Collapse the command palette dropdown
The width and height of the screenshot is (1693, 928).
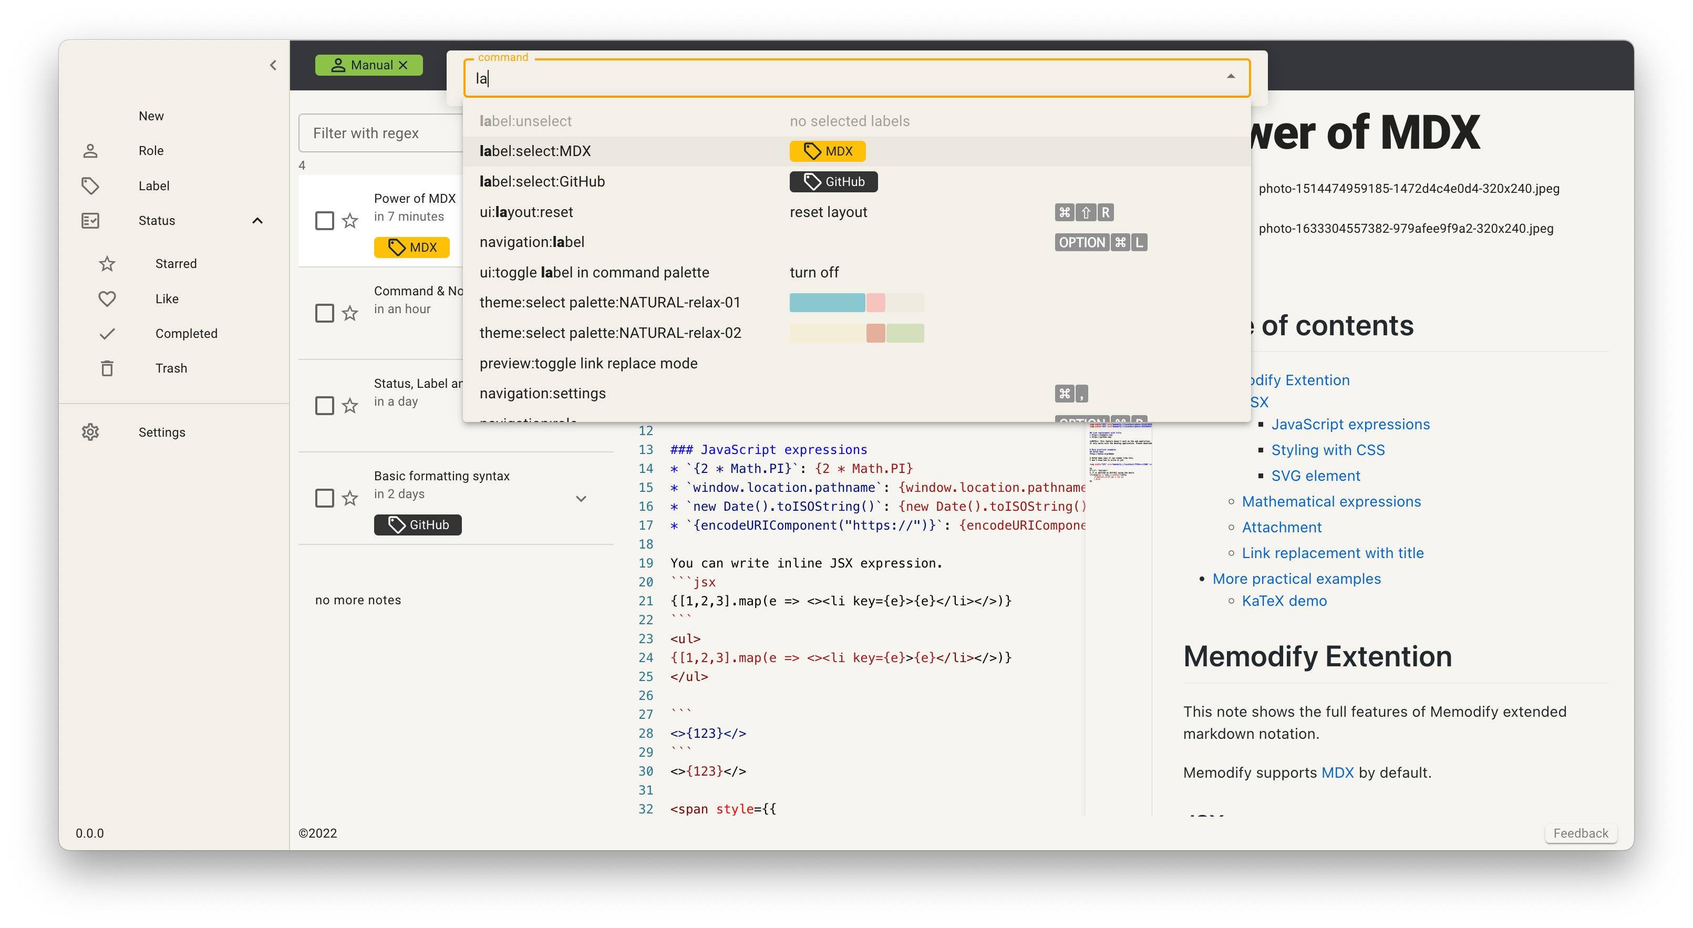[x=1232, y=77]
